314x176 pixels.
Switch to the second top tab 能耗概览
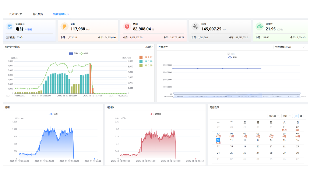coord(38,14)
